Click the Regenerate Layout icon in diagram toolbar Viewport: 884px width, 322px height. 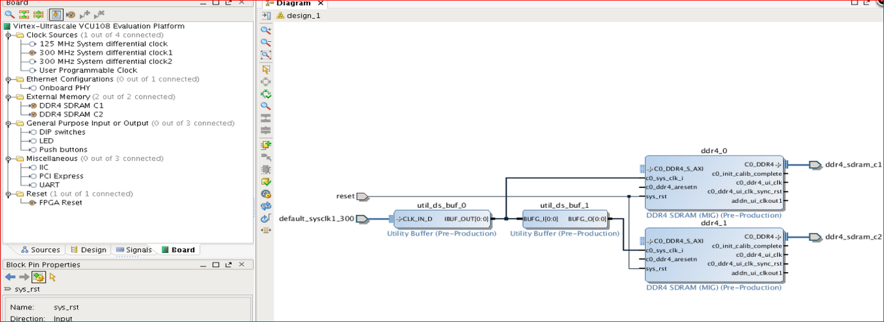pyautogui.click(x=266, y=206)
